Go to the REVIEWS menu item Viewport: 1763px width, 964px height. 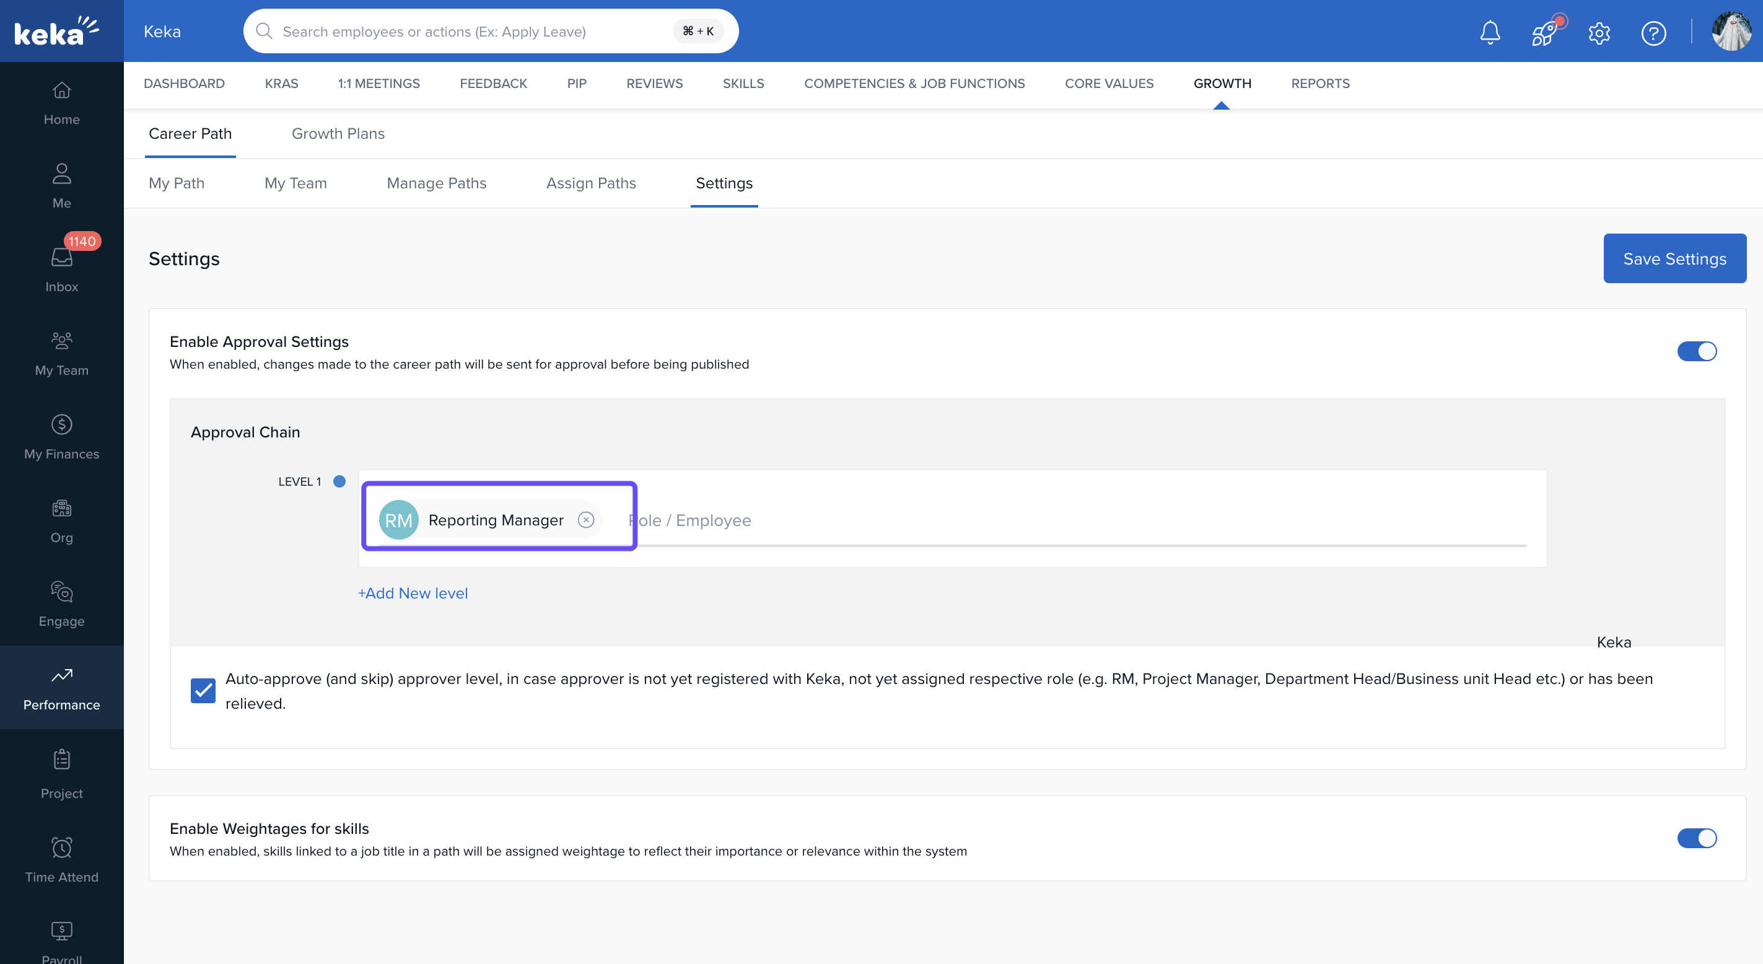click(654, 84)
